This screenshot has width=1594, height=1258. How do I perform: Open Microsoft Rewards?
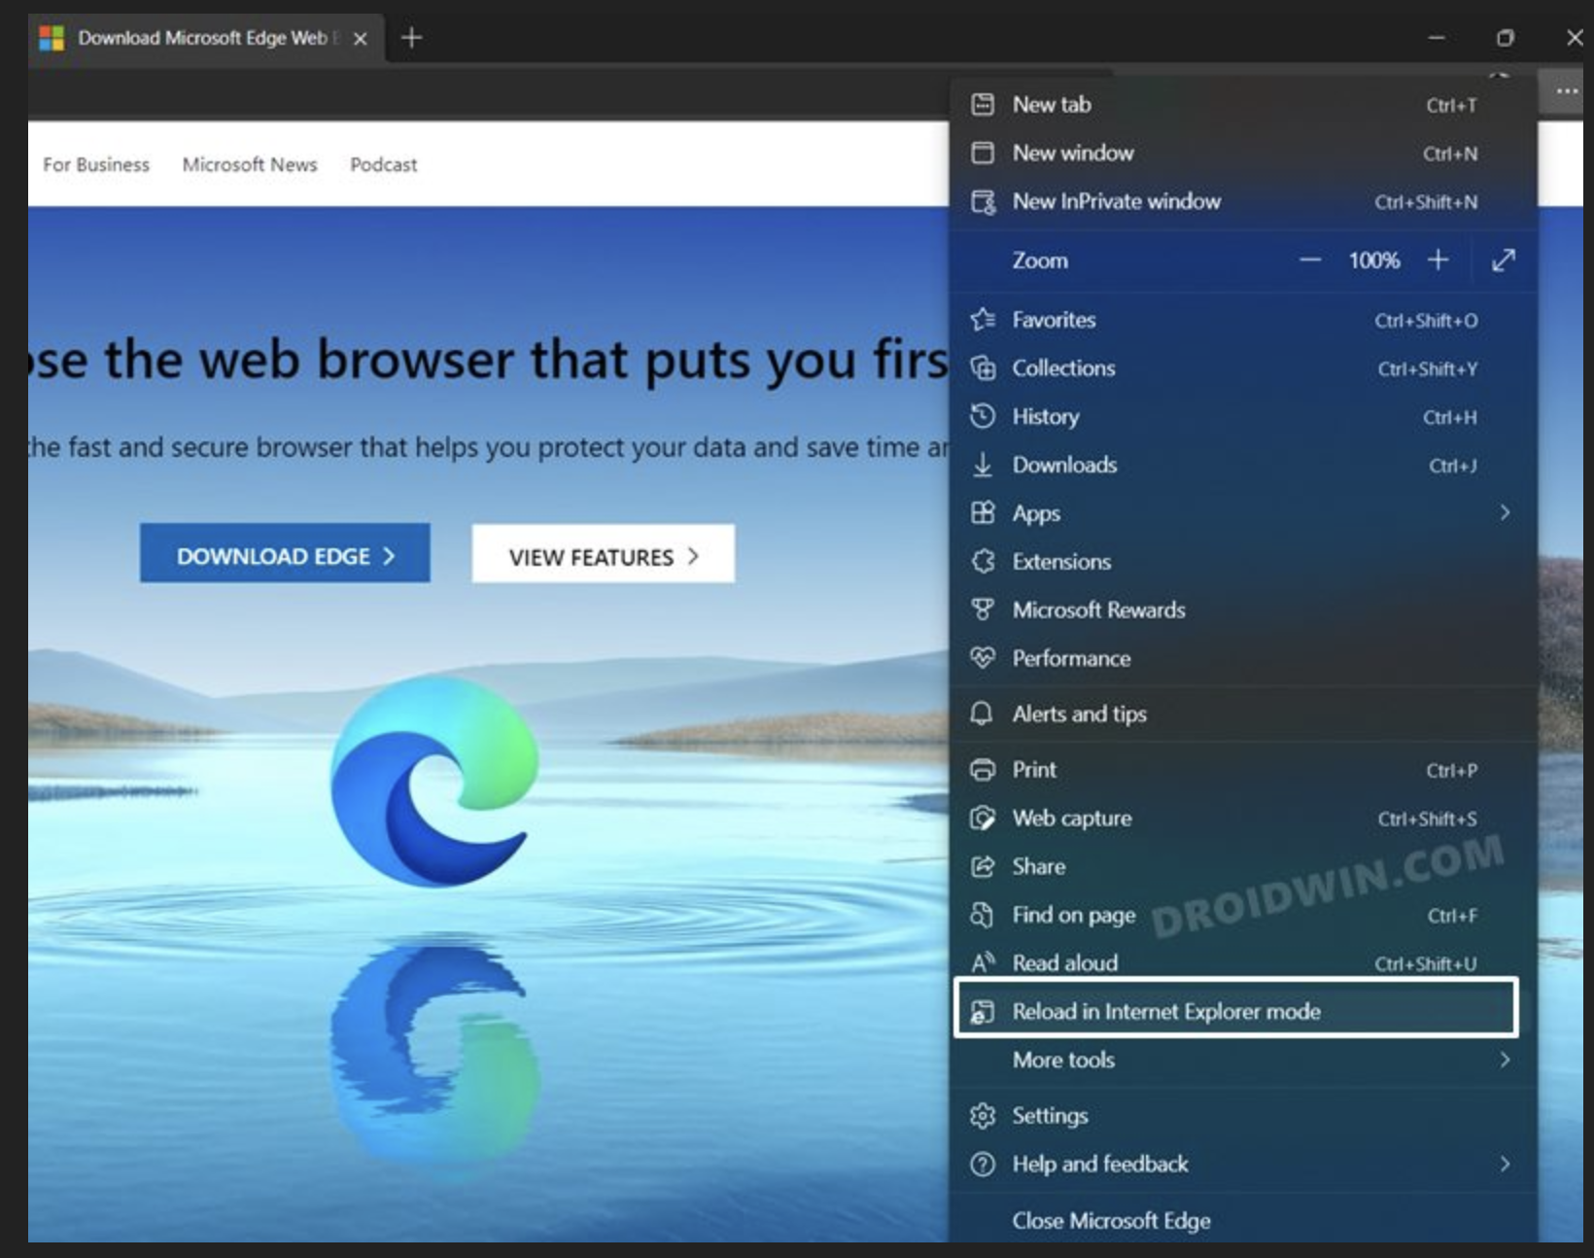1098,610
